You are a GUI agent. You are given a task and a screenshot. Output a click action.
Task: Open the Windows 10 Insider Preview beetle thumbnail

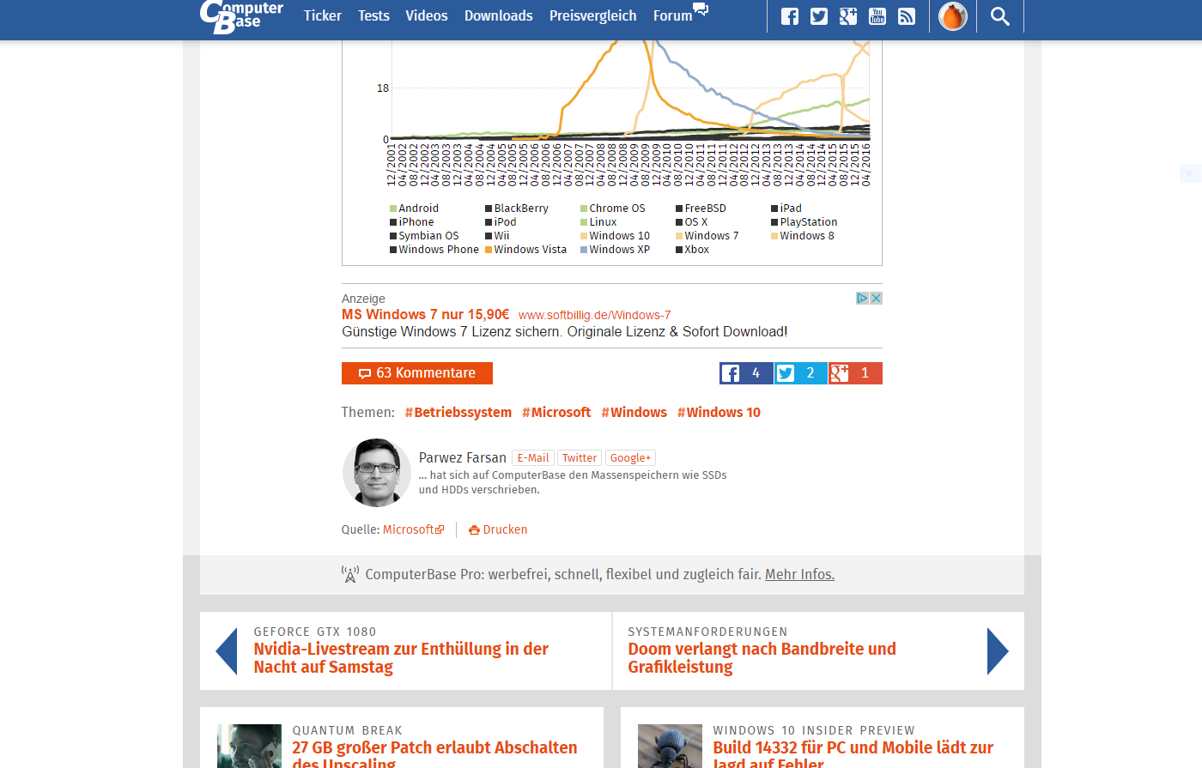click(670, 746)
